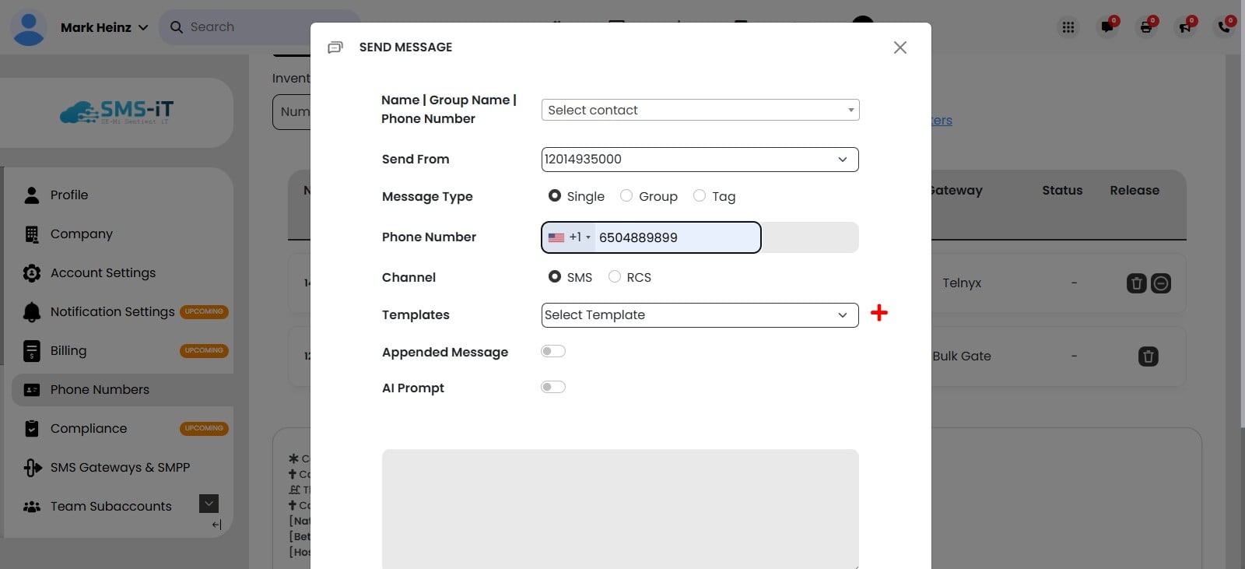Click the Phone Number input field
The width and height of the screenshot is (1245, 569).
(x=677, y=237)
